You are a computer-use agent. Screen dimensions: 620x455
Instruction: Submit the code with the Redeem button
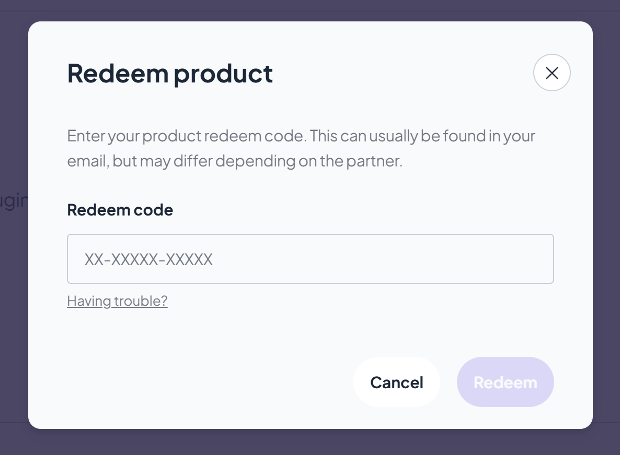[505, 382]
